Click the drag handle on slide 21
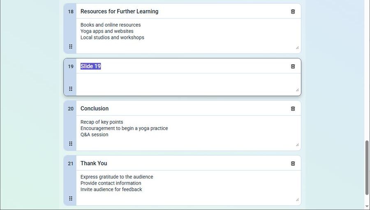 pos(71,199)
